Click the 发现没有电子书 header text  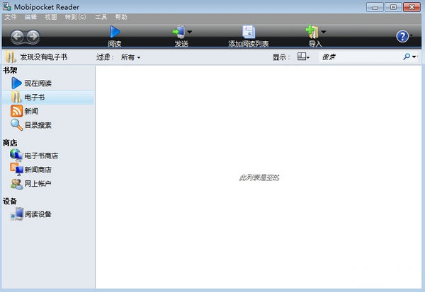tap(44, 57)
